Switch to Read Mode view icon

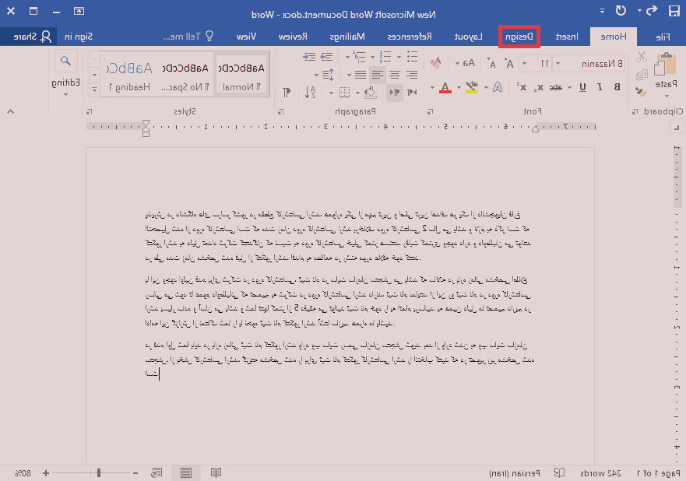coord(216,472)
